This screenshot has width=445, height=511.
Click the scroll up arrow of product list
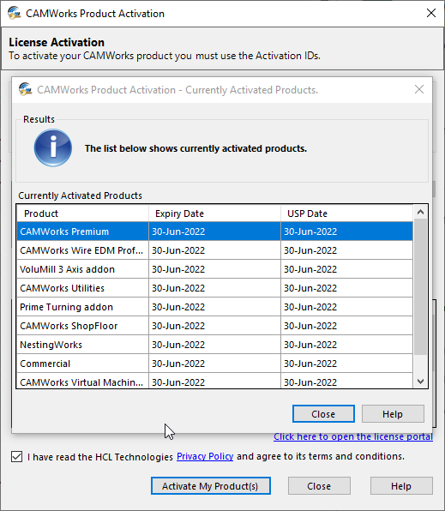420,212
